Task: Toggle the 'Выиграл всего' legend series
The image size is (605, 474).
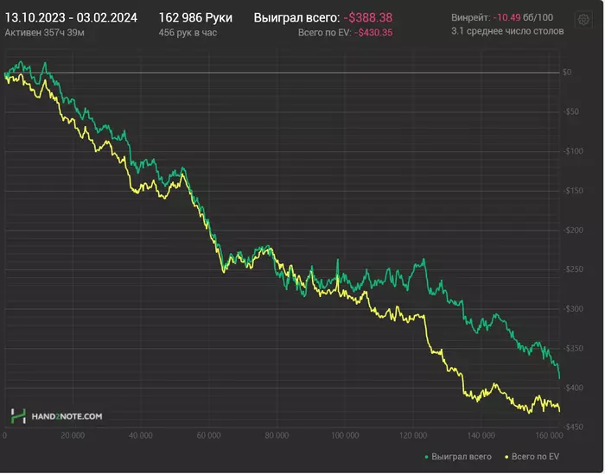Action: point(462,456)
